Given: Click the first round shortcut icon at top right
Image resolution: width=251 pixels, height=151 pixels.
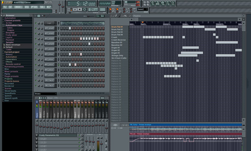Looking at the screenshot, I should [x=153, y=3].
